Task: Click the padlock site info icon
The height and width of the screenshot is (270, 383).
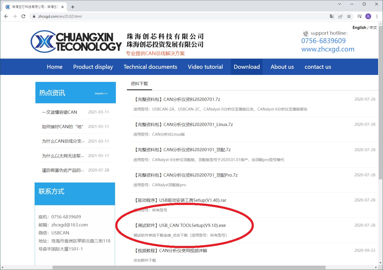Action: (x=34, y=16)
